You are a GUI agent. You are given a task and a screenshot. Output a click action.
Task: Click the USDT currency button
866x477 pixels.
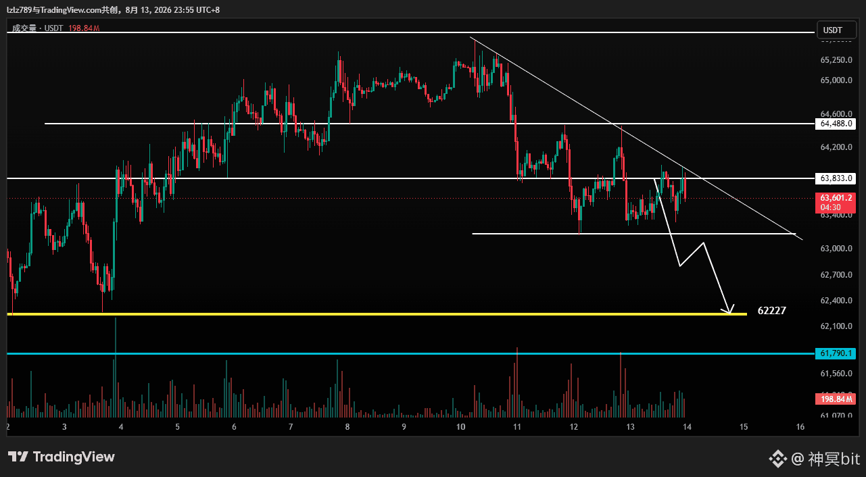pyautogui.click(x=837, y=30)
